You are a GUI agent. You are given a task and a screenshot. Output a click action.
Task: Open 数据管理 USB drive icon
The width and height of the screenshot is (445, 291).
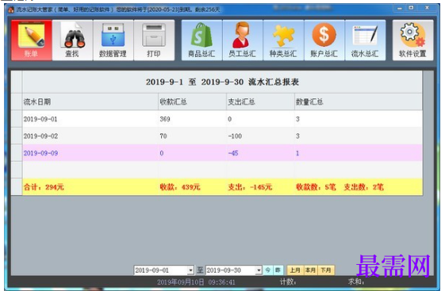tap(113, 40)
